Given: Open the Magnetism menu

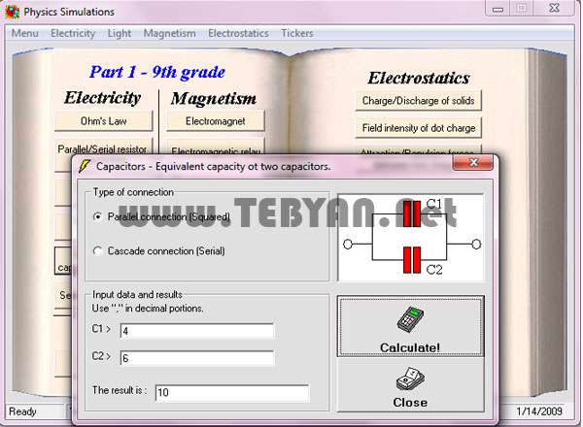Looking at the screenshot, I should [x=169, y=33].
